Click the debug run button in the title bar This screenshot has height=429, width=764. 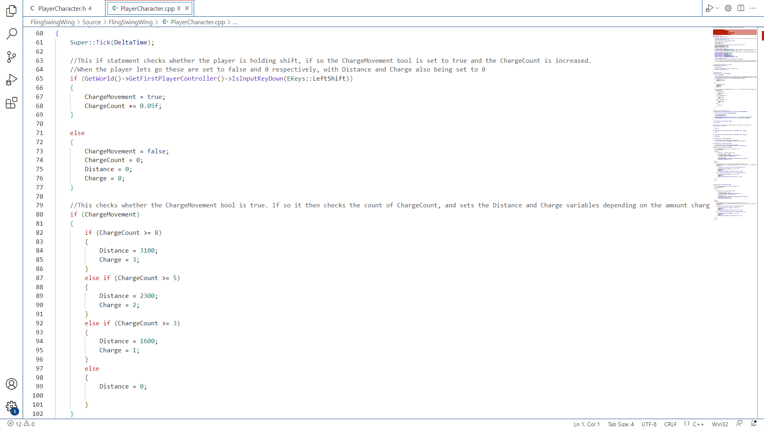709,8
